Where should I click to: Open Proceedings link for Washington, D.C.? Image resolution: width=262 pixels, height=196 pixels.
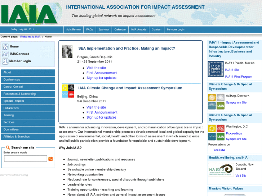(x=234, y=133)
